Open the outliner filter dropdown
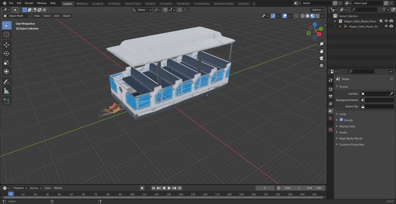This screenshot has height=204, width=396. (x=385, y=10)
